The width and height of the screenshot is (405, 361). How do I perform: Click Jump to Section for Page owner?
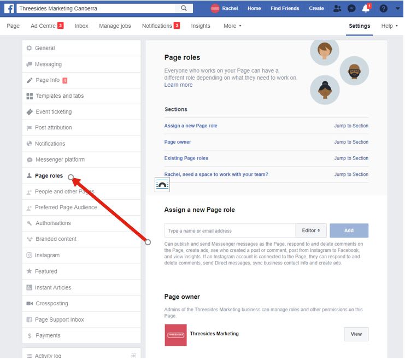pyautogui.click(x=353, y=143)
